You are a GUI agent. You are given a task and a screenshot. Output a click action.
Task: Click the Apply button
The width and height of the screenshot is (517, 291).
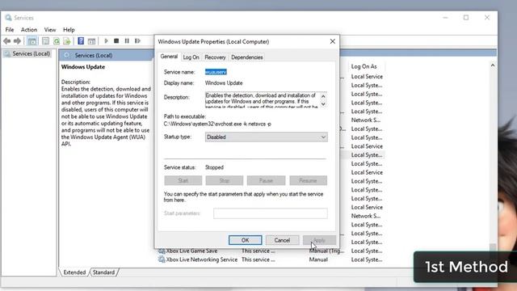click(319, 240)
